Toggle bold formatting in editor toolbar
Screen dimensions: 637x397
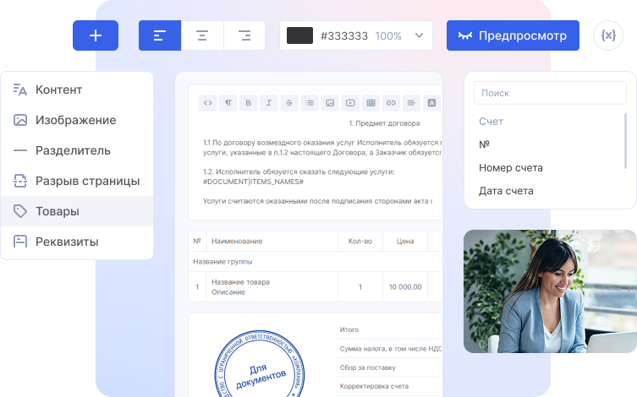pyautogui.click(x=249, y=103)
